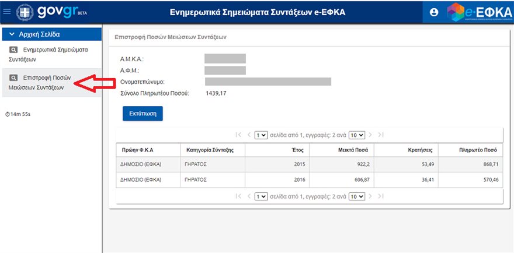Click search icon beside Ενημερωτικά Σημειώματα Συντάξεων

pyautogui.click(x=14, y=50)
